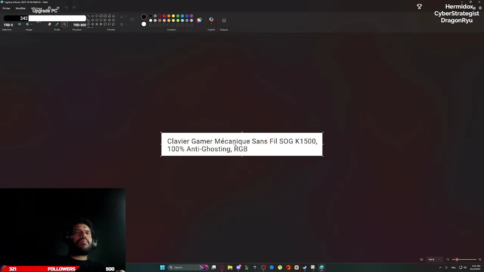484x272 pixels.
Task: Open File Explorer from taskbar
Action: pyautogui.click(x=230, y=267)
